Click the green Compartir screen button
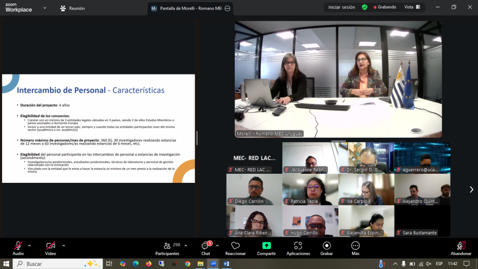This screenshot has width=478, height=269. [x=266, y=248]
